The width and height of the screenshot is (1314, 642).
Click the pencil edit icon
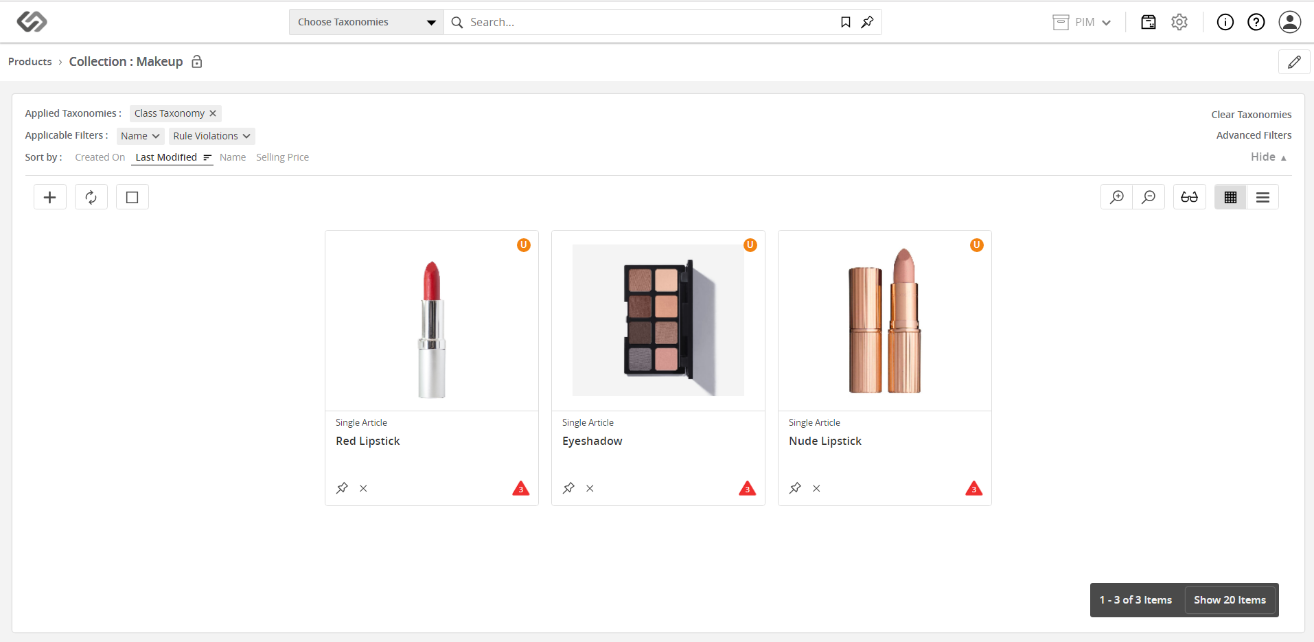(1294, 62)
